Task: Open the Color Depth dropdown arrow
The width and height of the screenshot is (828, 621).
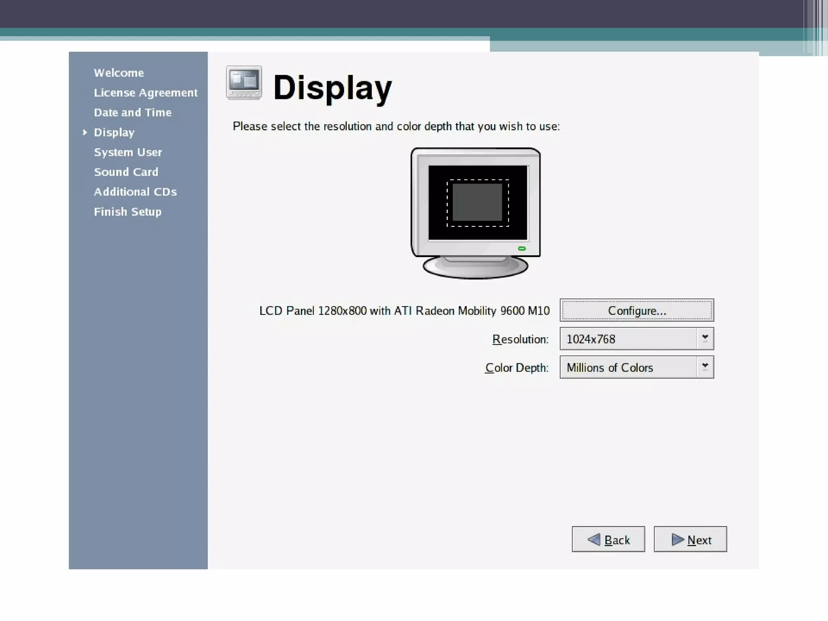Action: 705,367
